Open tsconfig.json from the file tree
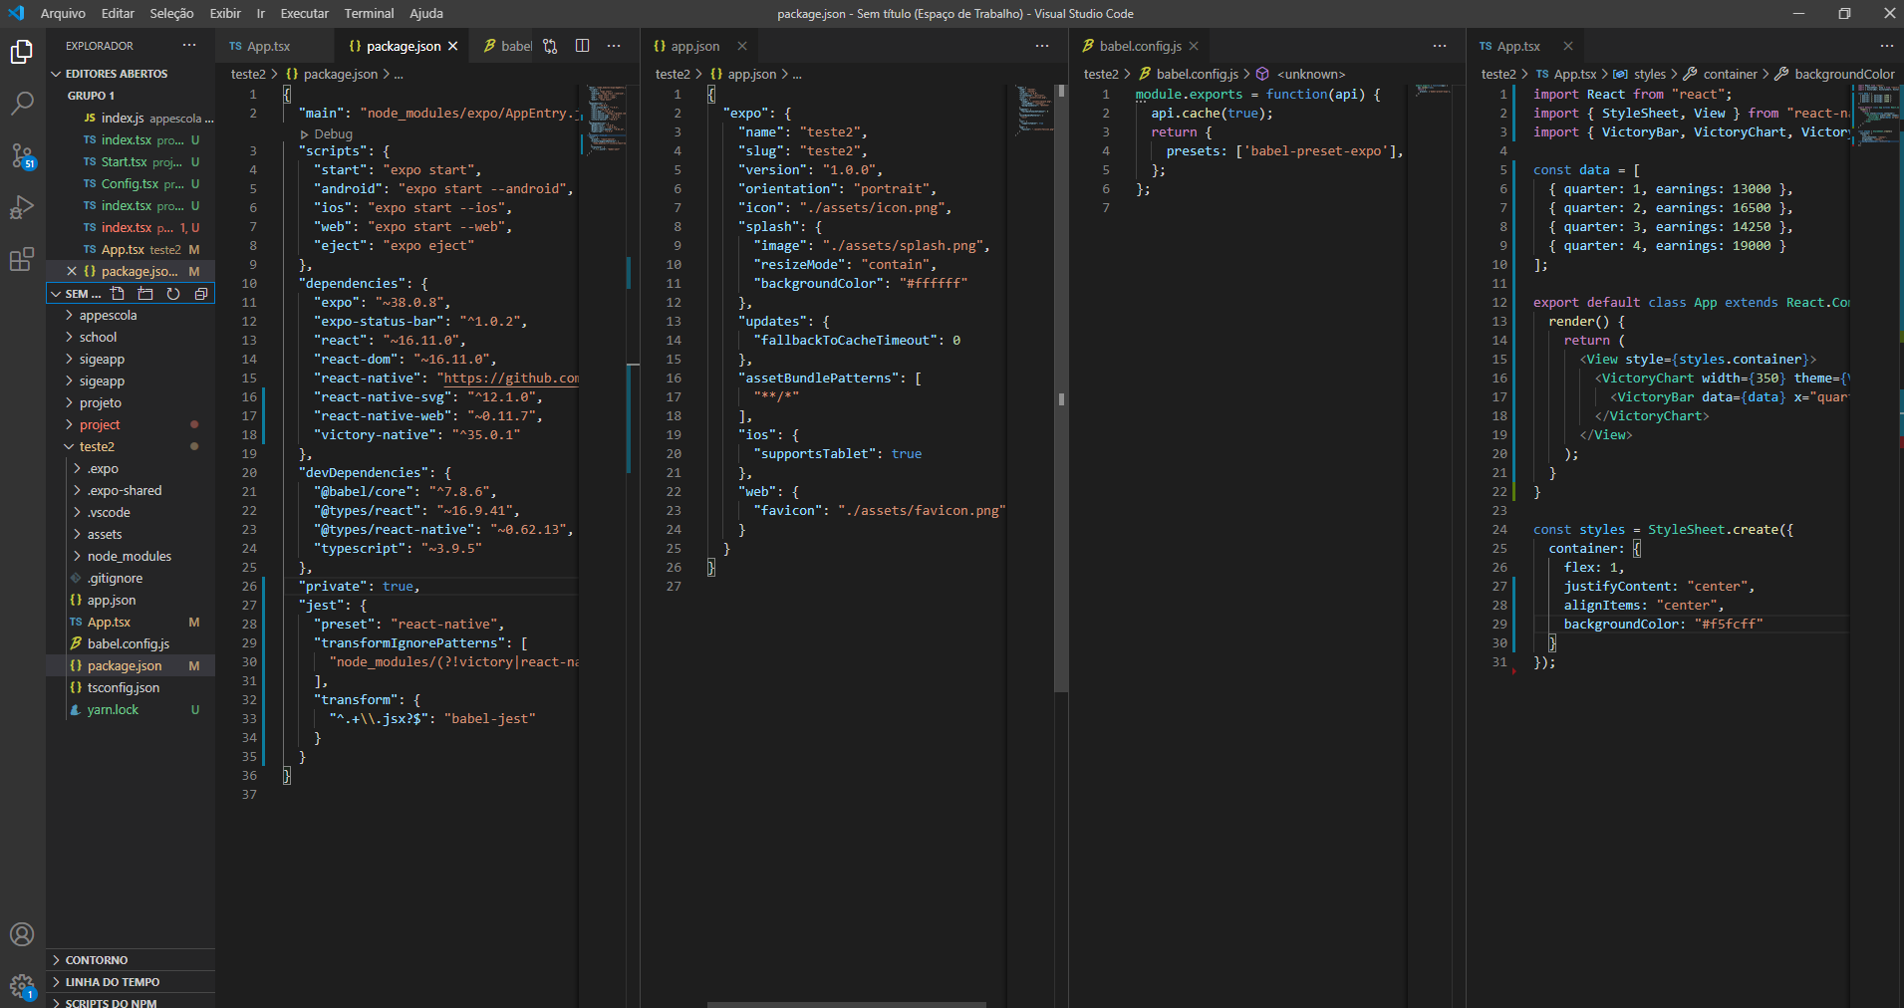This screenshot has height=1008, width=1904. [123, 687]
